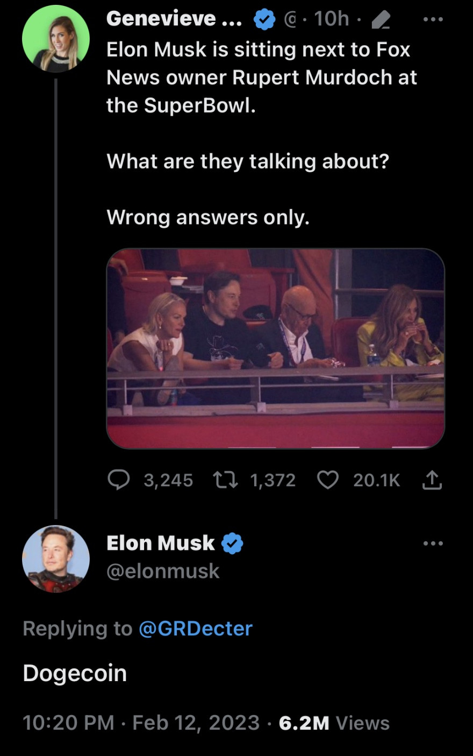The width and height of the screenshot is (473, 756).
Task: Click Elon Musk's blue verified checkmark
Action: coord(232,543)
